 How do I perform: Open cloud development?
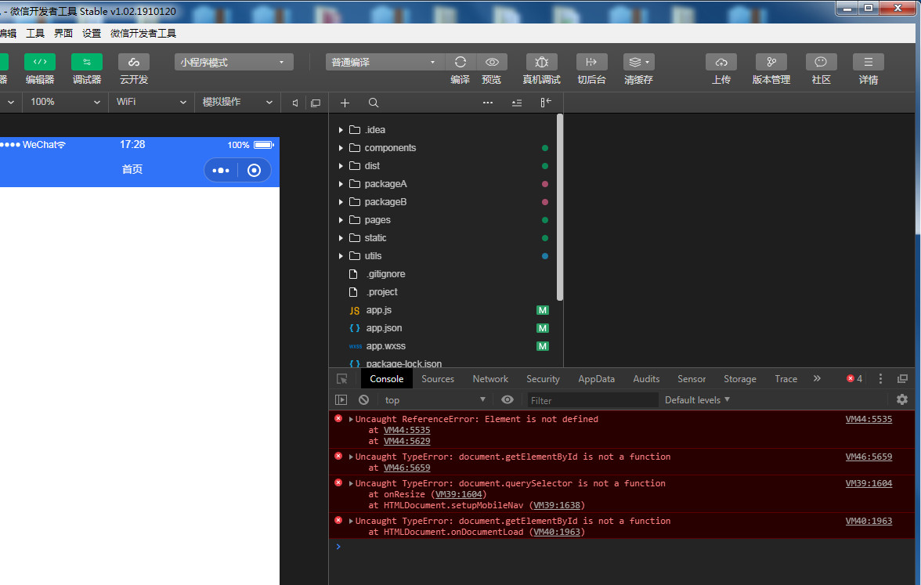click(x=134, y=62)
